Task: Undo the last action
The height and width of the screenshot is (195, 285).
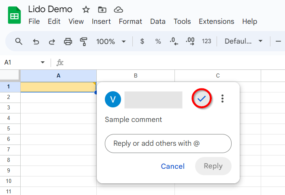Action: pos(36,42)
